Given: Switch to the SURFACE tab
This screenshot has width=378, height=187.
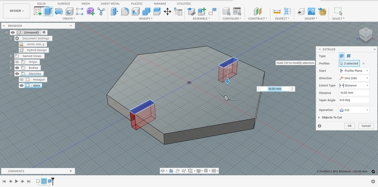Looking at the screenshot, I should (64, 4).
